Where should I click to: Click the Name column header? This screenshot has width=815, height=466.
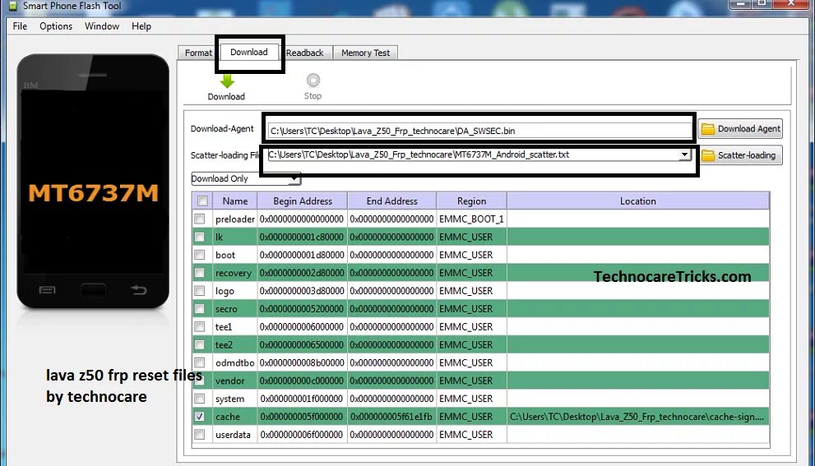coord(235,201)
